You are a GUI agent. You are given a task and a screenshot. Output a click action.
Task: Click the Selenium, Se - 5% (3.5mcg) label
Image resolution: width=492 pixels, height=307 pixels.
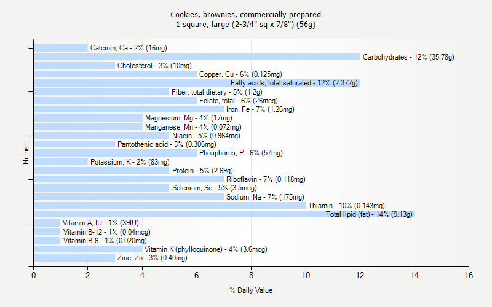[214, 188]
